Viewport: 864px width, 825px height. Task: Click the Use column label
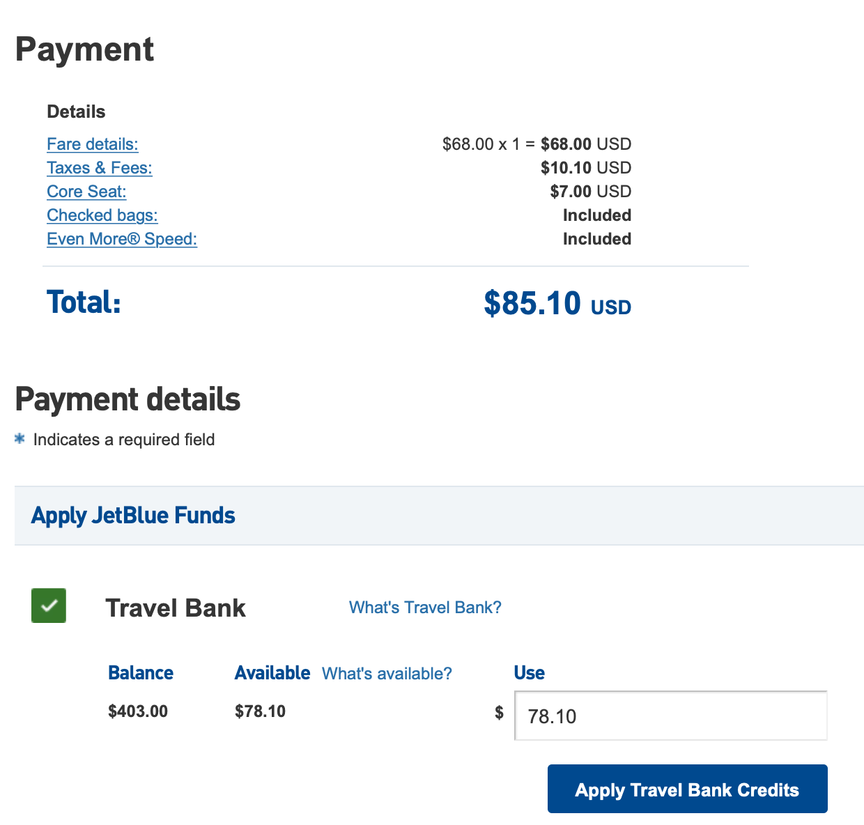point(529,673)
